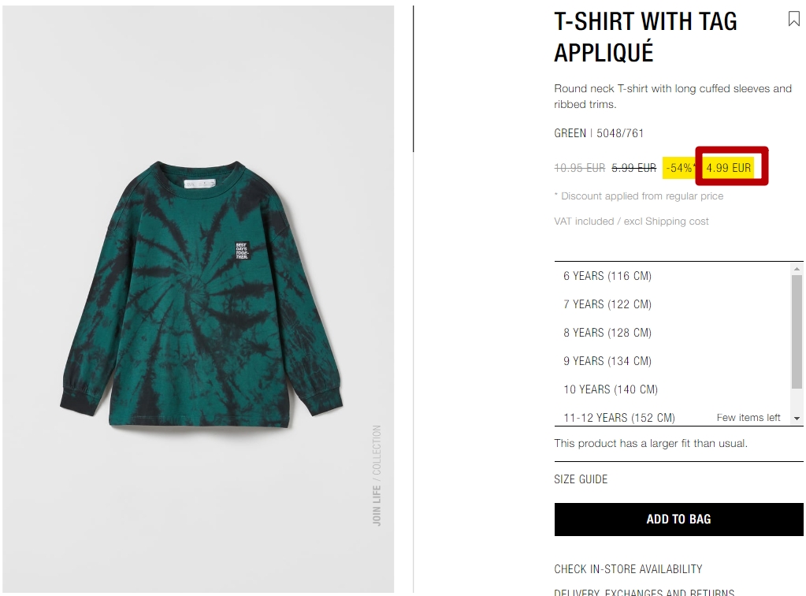The width and height of the screenshot is (806, 596).
Task: Select size 6 YEARS (116 CM)
Action: pyautogui.click(x=672, y=276)
